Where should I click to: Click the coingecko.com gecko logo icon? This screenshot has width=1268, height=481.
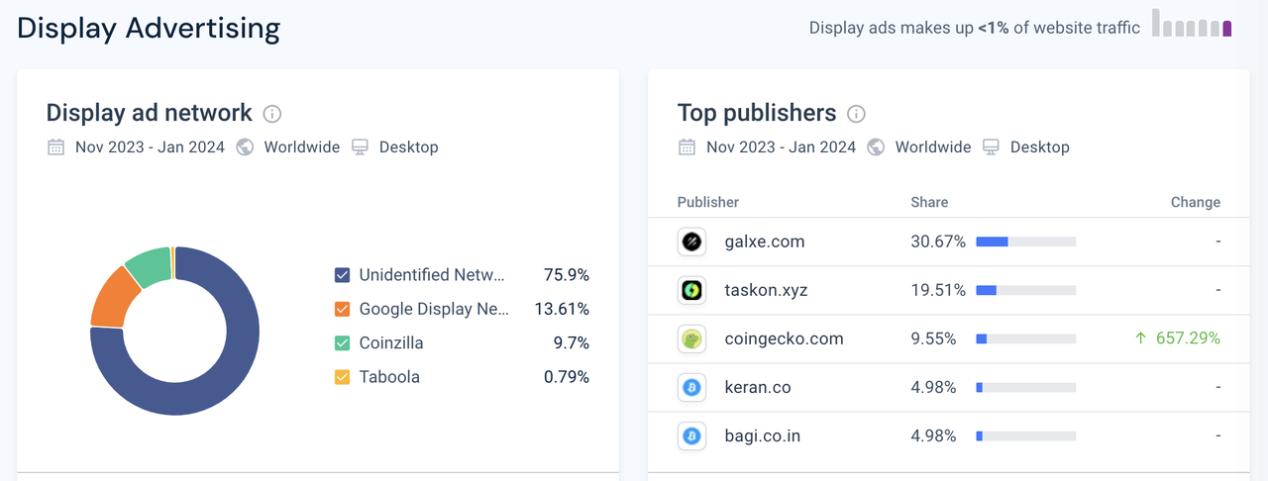[x=691, y=338]
